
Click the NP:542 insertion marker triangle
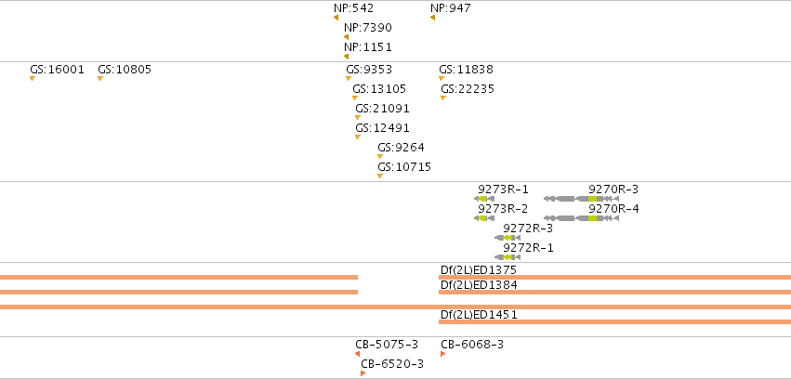click(336, 18)
